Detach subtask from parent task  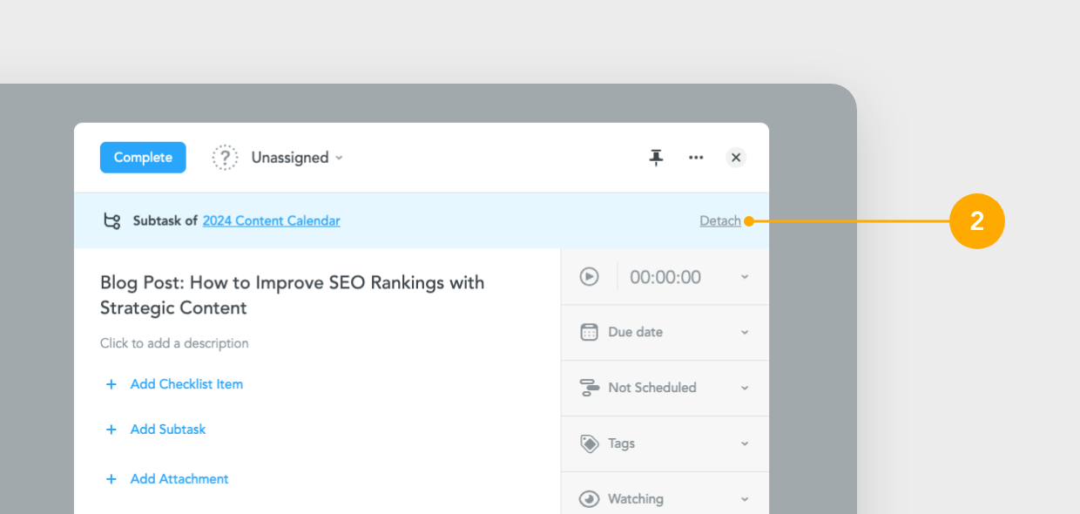coord(720,220)
